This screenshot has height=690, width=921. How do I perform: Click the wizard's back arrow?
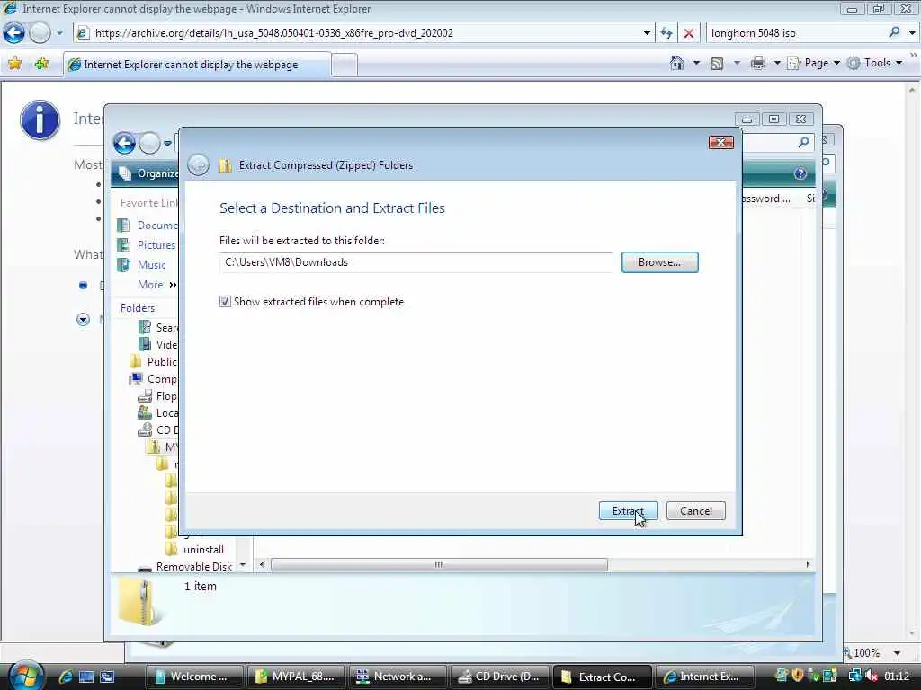[x=199, y=165]
